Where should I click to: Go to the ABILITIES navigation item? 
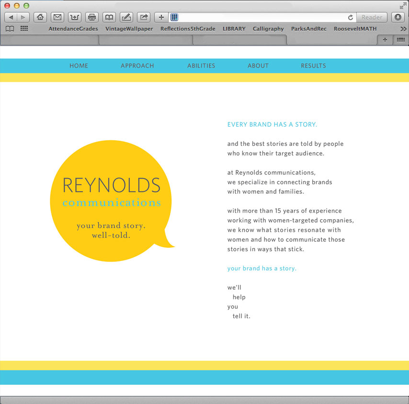[x=201, y=66]
